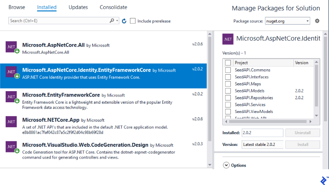The height and width of the screenshot is (185, 329).
Task: Toggle the select-all projects header checkbox
Action: tap(228, 63)
